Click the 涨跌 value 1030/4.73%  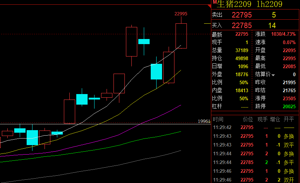coord(283,34)
